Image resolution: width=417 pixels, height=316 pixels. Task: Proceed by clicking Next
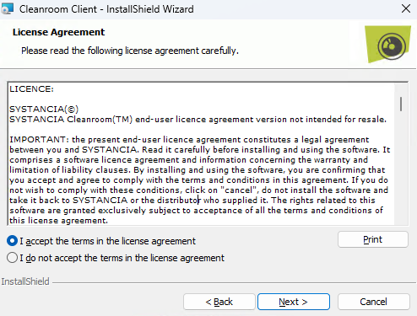pos(294,302)
